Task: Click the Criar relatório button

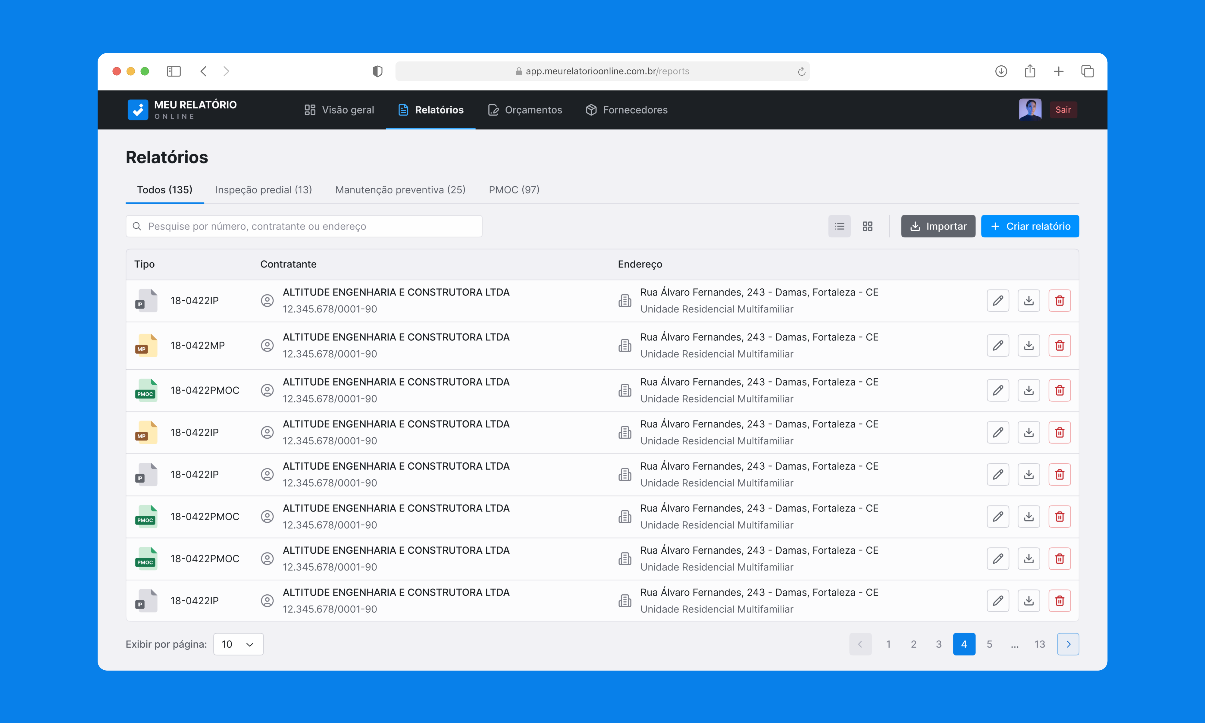Action: 1030,226
